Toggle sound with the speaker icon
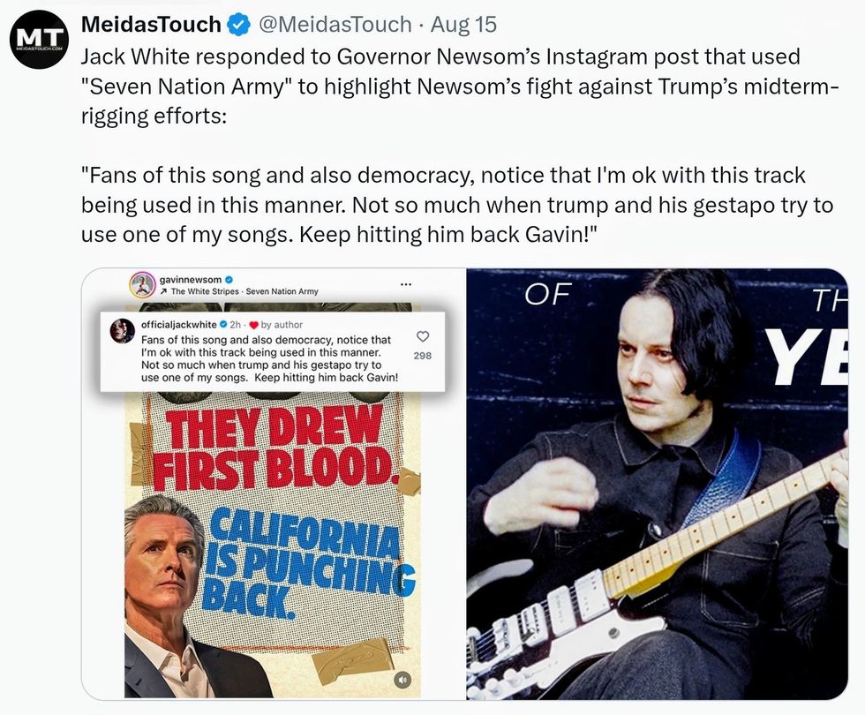 (x=402, y=681)
